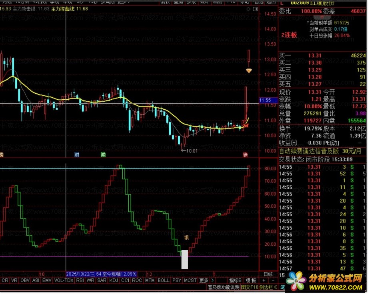Click the 买一 price 13.31

pos(315,56)
